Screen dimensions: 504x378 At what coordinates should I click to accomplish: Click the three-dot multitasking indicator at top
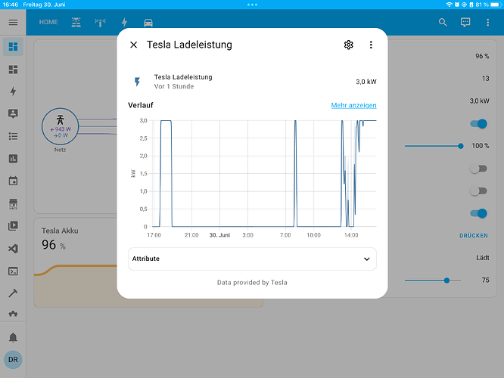[x=252, y=5]
